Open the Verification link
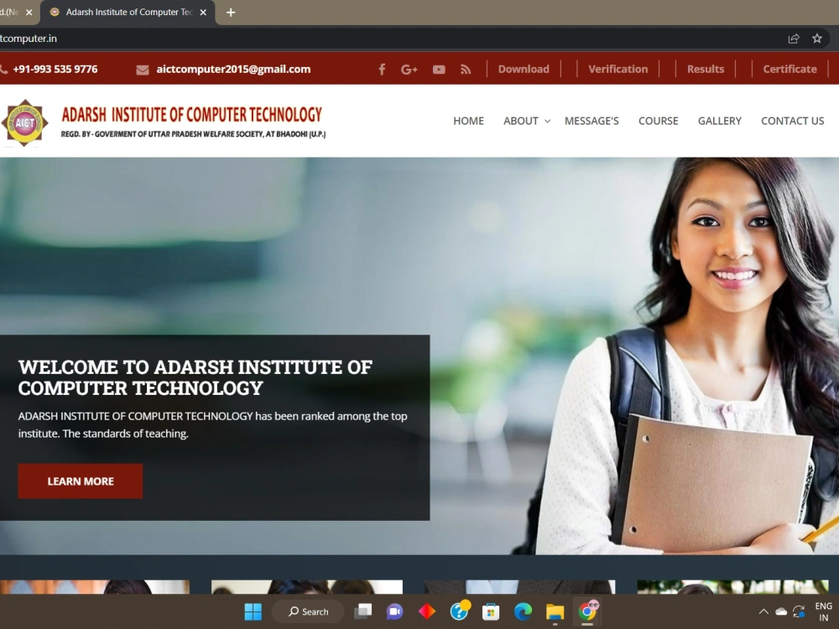This screenshot has width=839, height=629. 618,69
